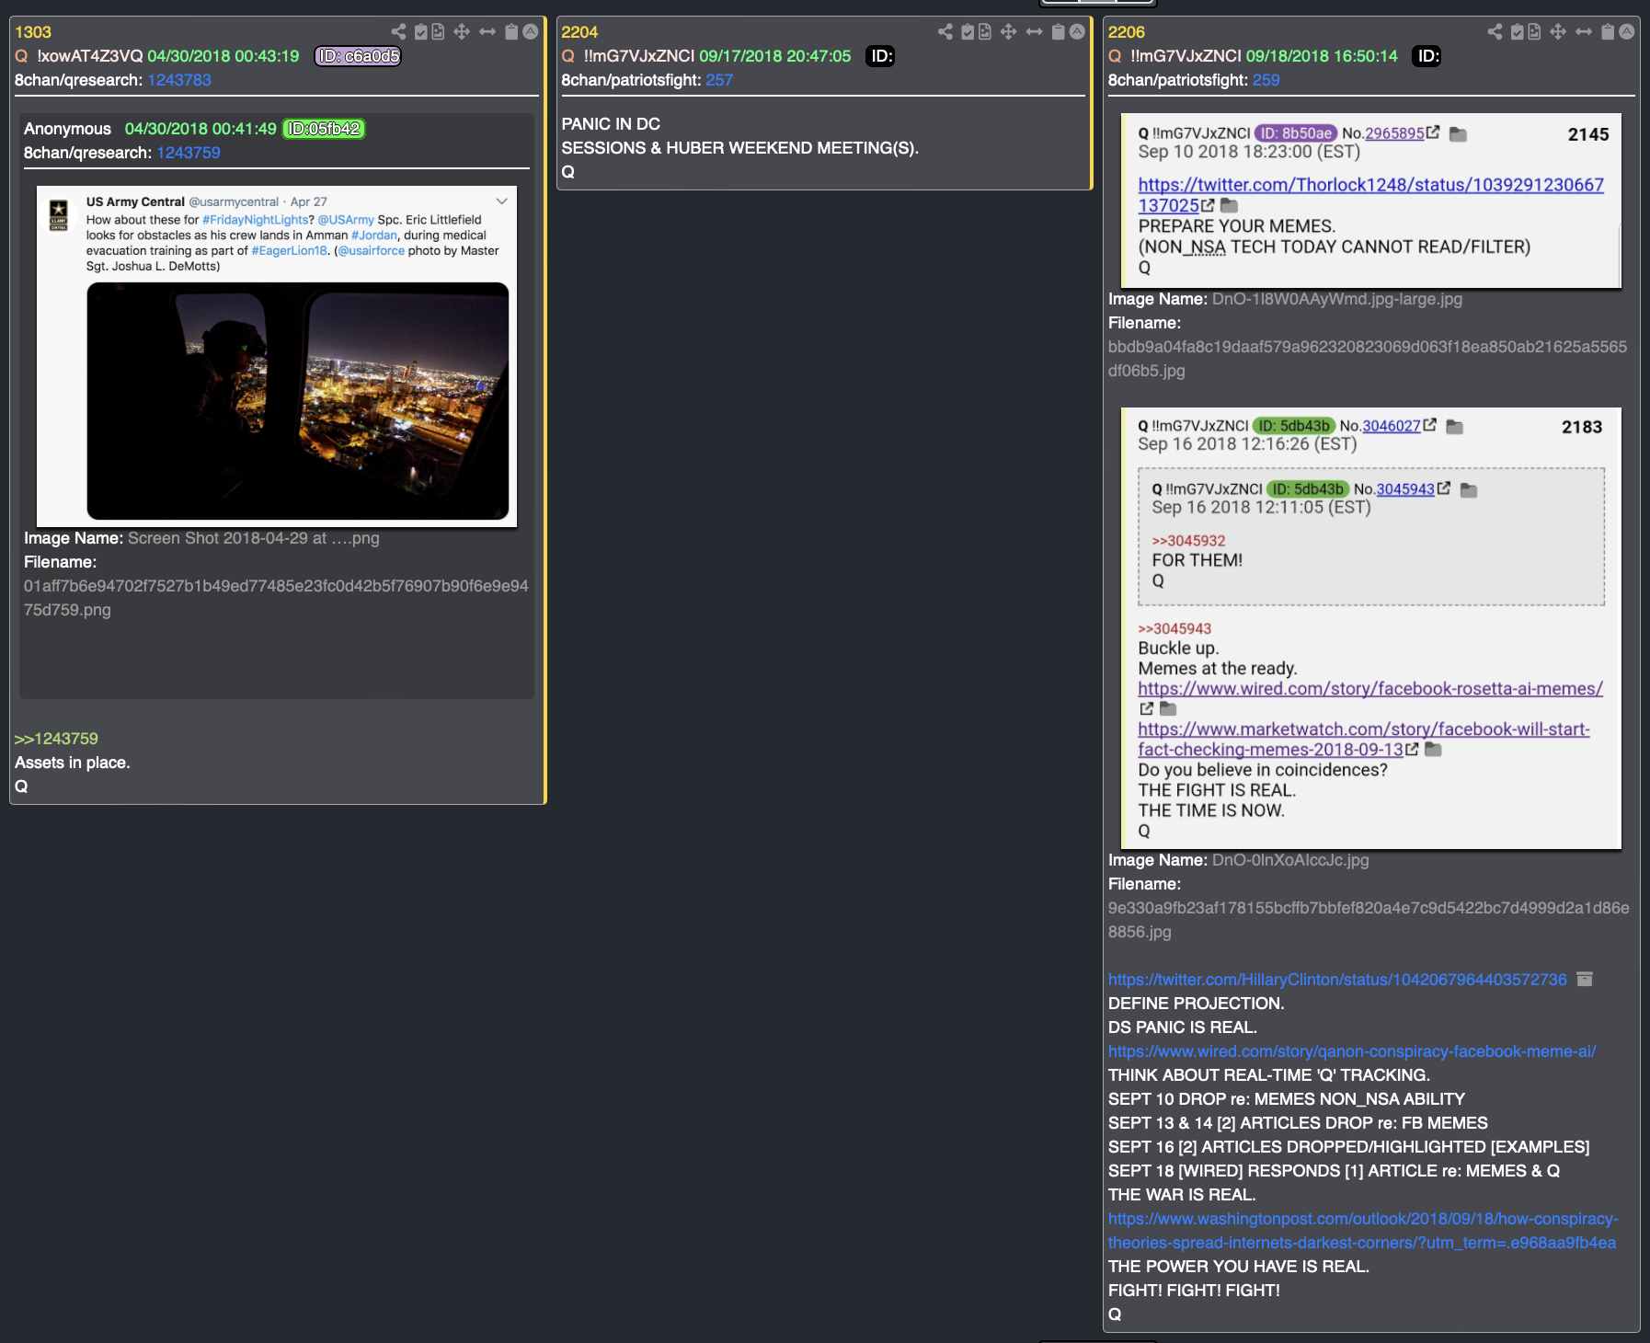Click the clipboard-check icon on post 2206

(1518, 32)
